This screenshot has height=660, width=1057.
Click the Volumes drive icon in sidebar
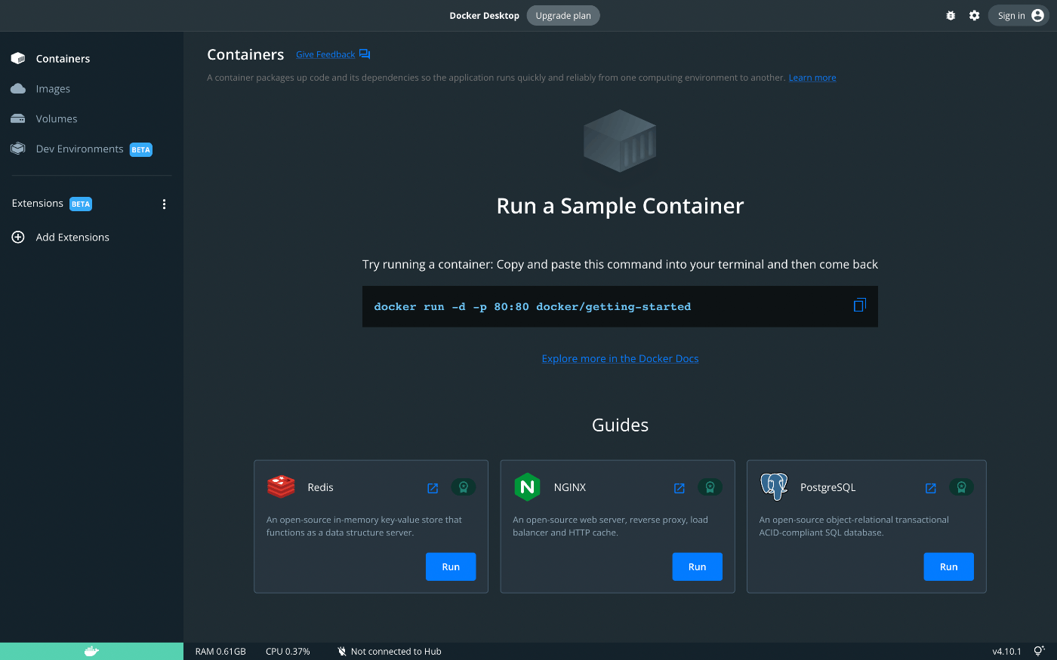tap(18, 118)
